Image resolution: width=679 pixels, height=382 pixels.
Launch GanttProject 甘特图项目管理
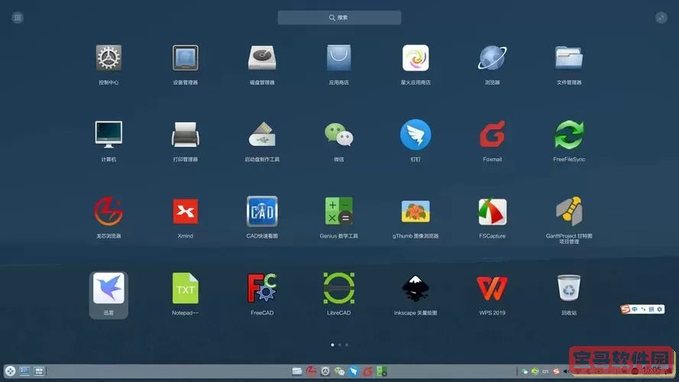pos(569,212)
